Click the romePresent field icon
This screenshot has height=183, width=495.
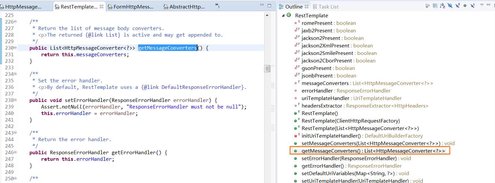click(x=297, y=23)
